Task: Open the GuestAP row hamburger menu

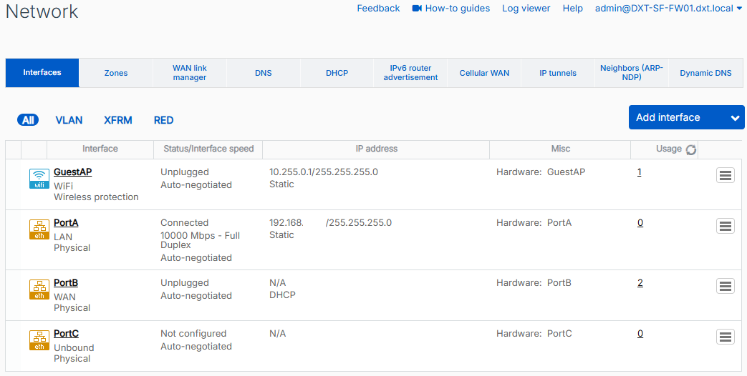Action: [x=726, y=175]
